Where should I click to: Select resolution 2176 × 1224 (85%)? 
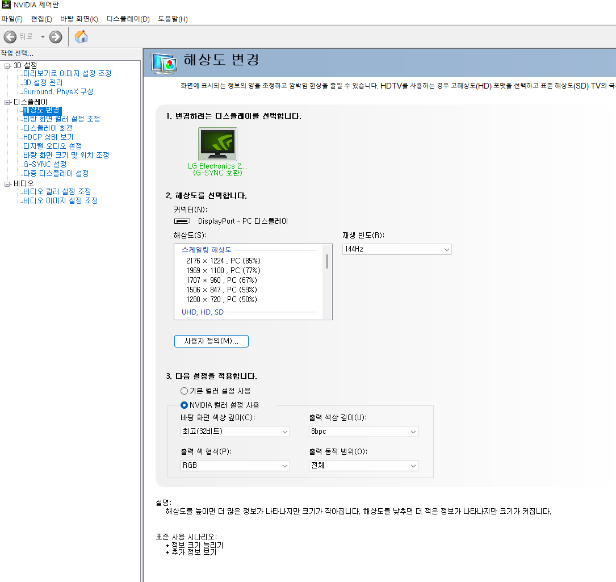click(223, 261)
